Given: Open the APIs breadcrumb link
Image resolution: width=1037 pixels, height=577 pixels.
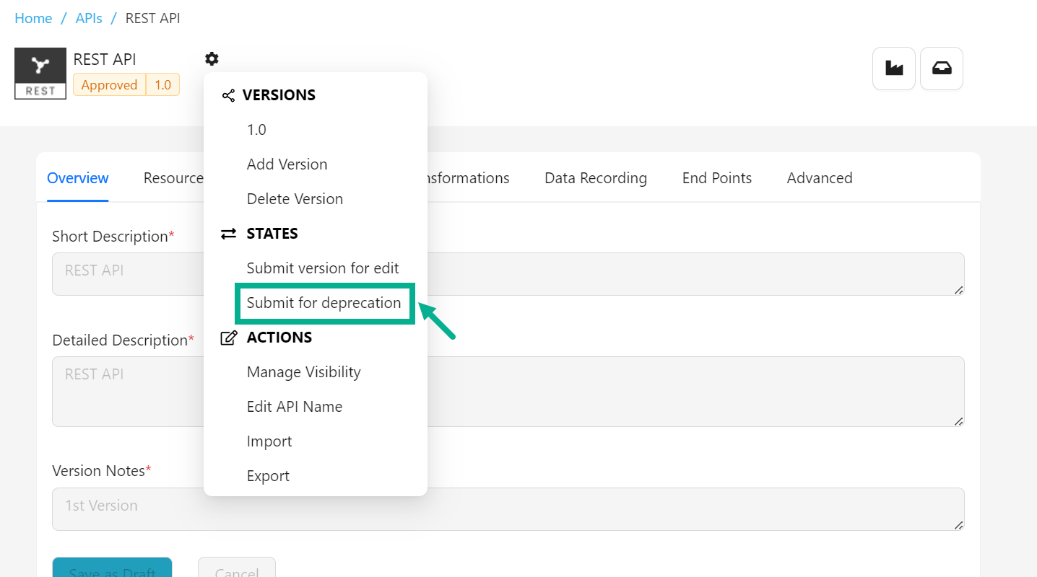Looking at the screenshot, I should 89,19.
